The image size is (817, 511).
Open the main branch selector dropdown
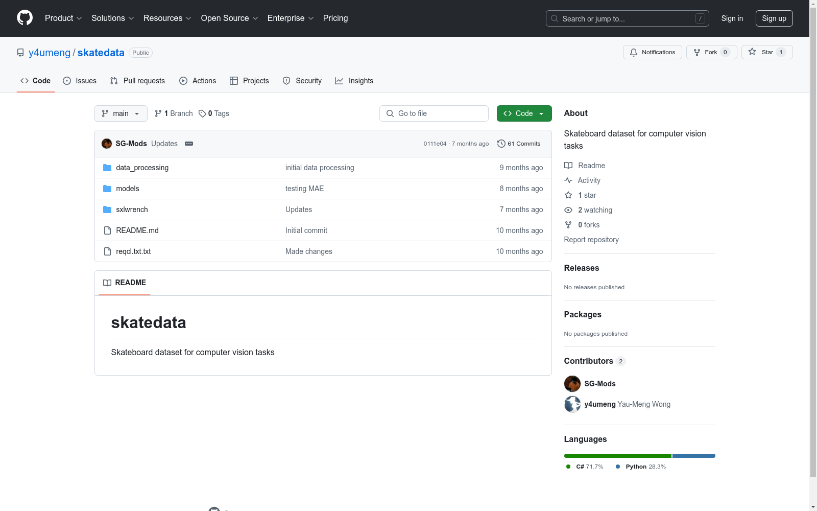tap(121, 113)
